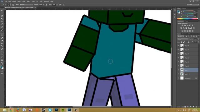Toggle layer filtering switch
This screenshot has height=112, width=200.
199,36
